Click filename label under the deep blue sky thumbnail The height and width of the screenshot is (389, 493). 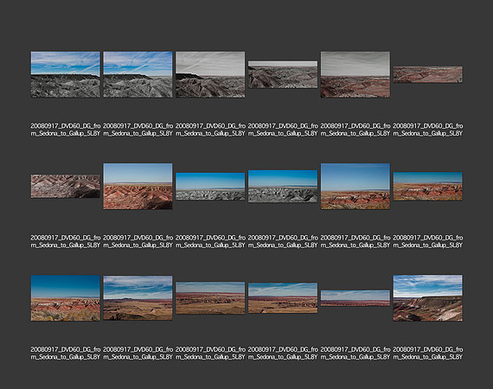pos(66,354)
